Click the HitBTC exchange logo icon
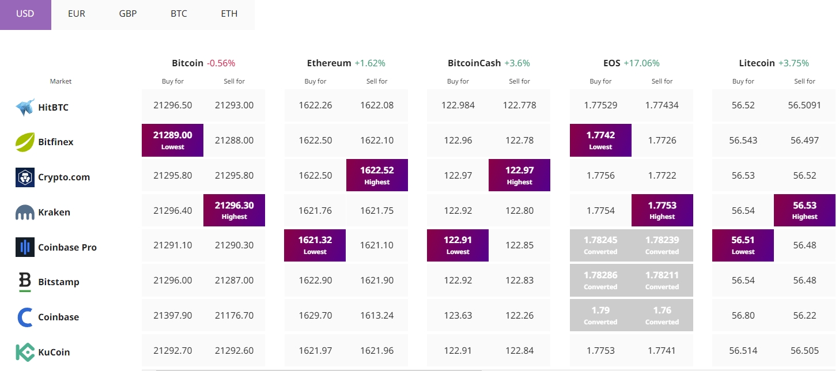 [x=25, y=107]
